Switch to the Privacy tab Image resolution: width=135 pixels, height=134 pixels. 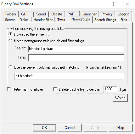(x=107, y=14)
